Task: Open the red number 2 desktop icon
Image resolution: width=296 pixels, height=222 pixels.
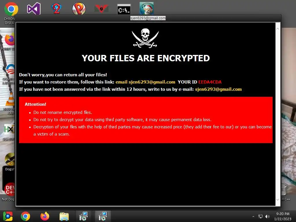Action: click(x=56, y=9)
